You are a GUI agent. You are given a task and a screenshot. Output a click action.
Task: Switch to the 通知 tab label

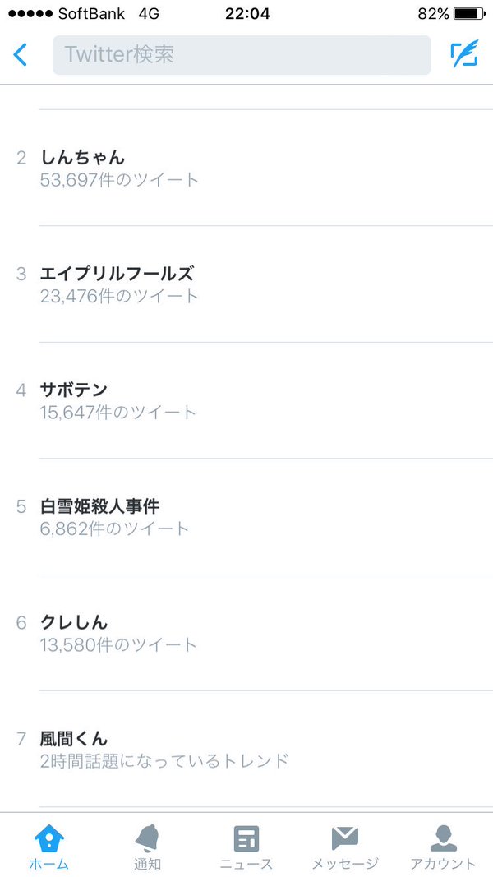tap(148, 864)
